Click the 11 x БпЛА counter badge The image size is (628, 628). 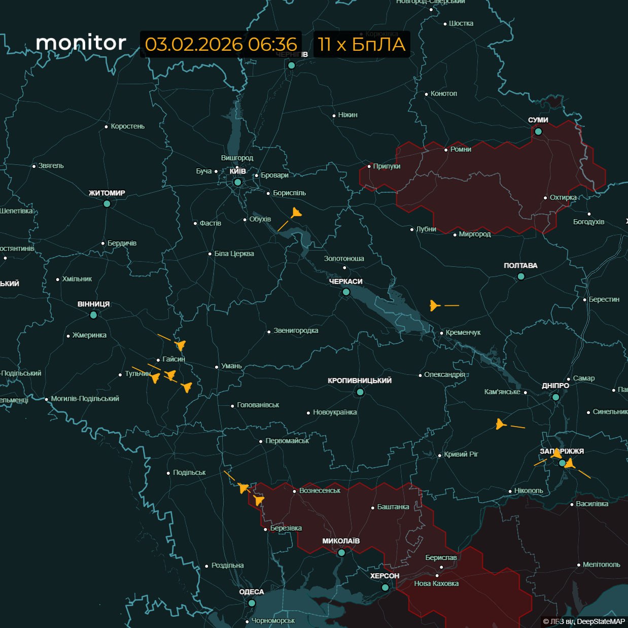click(361, 45)
